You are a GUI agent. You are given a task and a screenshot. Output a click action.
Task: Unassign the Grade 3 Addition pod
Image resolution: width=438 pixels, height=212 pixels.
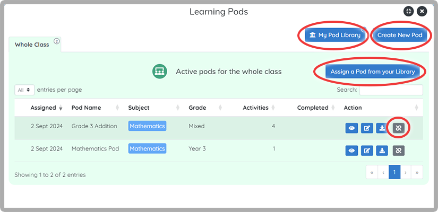(x=398, y=128)
